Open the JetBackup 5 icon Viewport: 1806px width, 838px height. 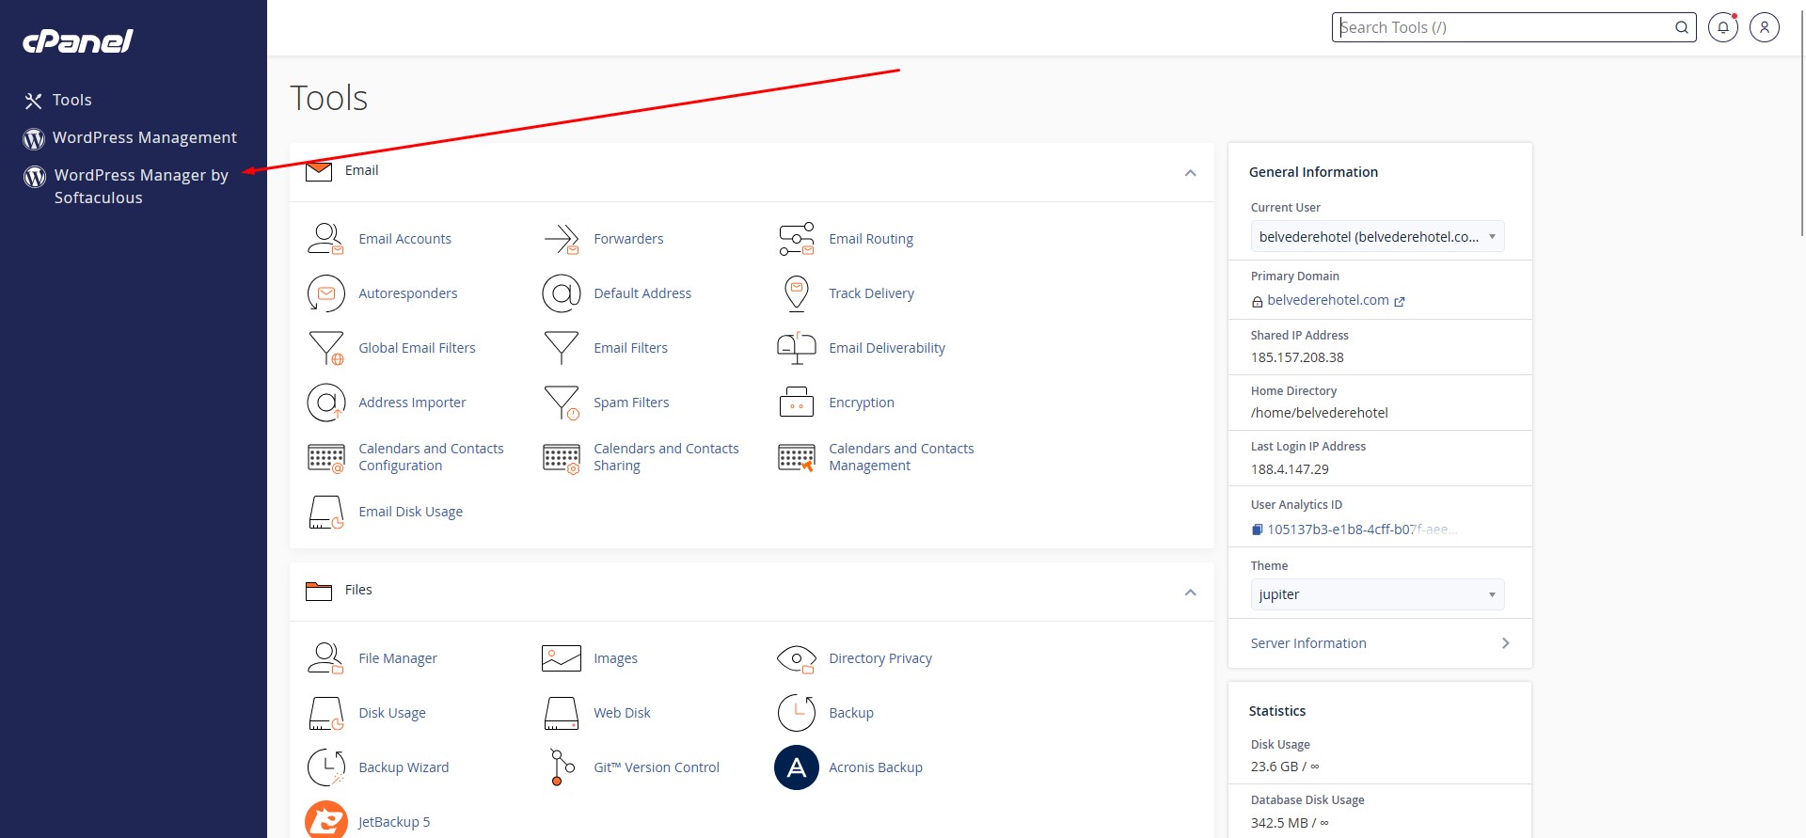(x=326, y=821)
